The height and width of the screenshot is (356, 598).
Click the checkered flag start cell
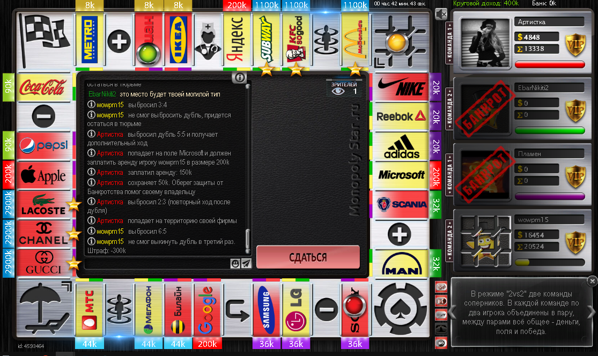click(45, 41)
